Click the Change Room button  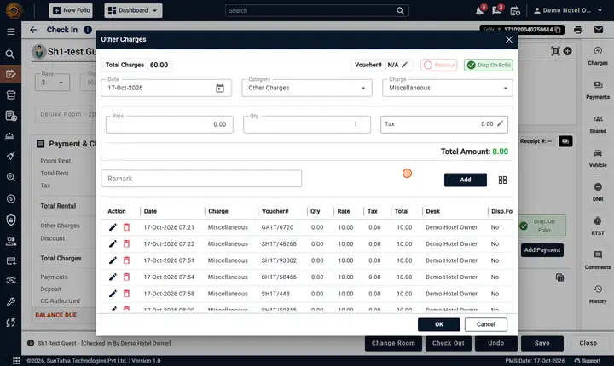(393, 343)
